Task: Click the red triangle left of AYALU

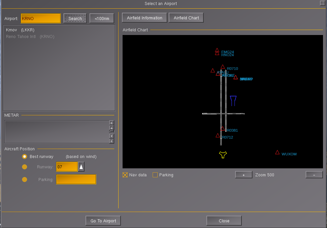Action: 213,71
